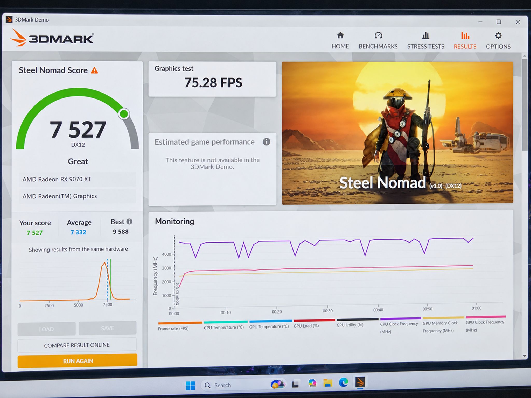Click the score gauge green knob
The width and height of the screenshot is (531, 398).
point(124,113)
